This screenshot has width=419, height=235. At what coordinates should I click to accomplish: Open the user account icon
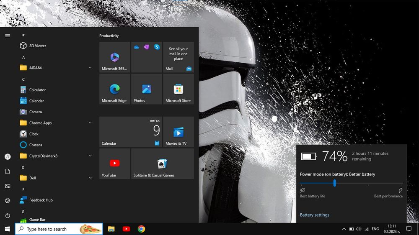(x=8, y=156)
